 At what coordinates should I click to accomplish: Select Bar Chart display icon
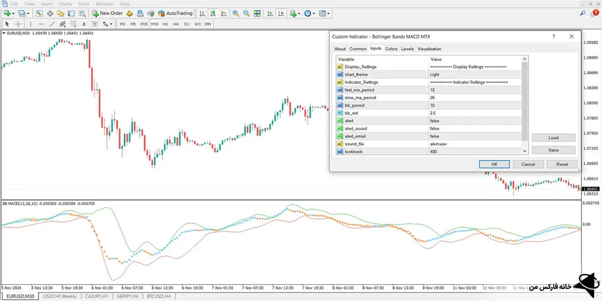tap(202, 13)
